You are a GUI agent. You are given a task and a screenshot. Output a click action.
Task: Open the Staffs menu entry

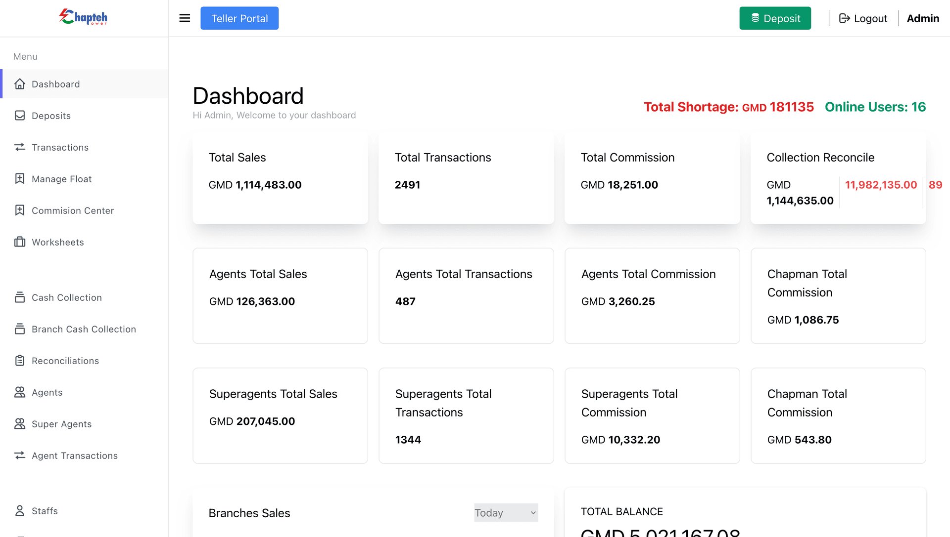tap(45, 511)
